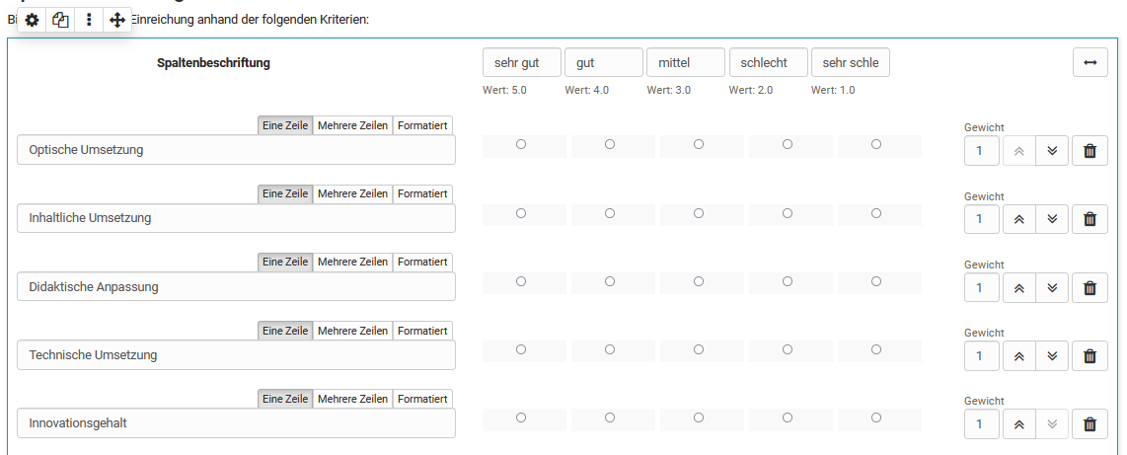Switch Didaktische Anpassung to Mehrere Zeilen

pos(353,263)
